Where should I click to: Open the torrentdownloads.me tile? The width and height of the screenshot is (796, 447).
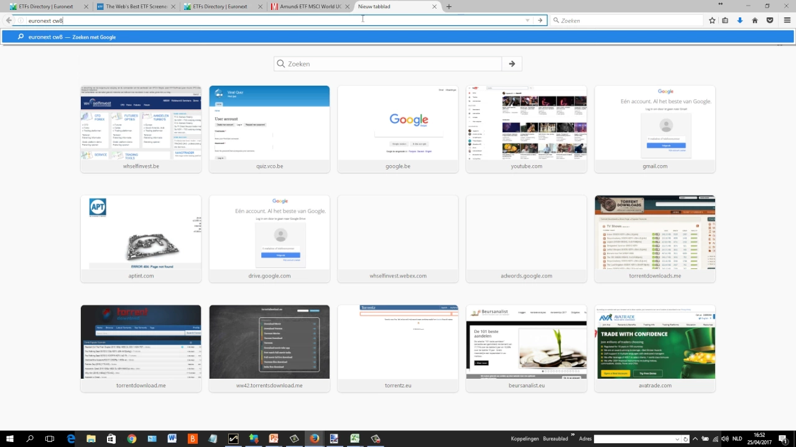(x=655, y=239)
